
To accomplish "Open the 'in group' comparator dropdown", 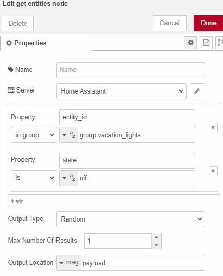I will [x=34, y=135].
